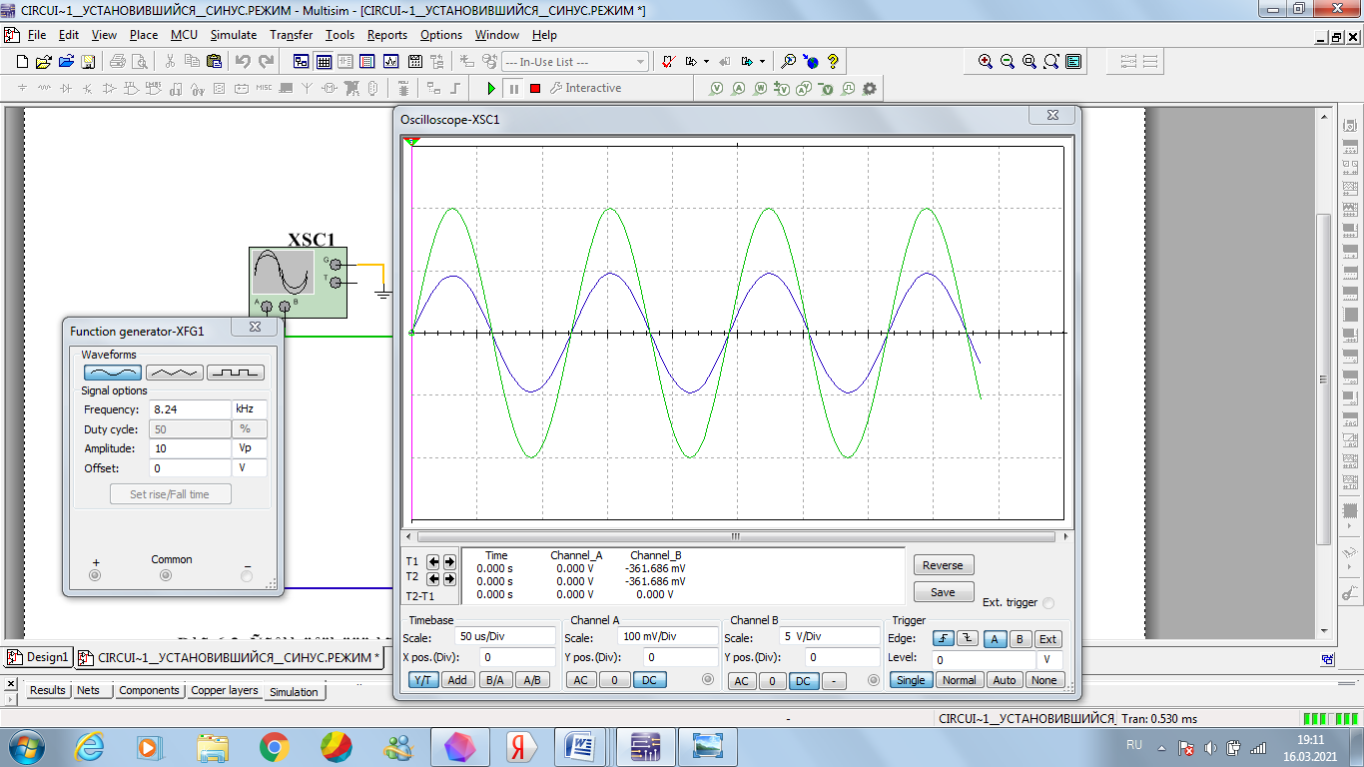The height and width of the screenshot is (767, 1364).
Task: Click the Zoom in magnifier icon
Action: click(986, 62)
